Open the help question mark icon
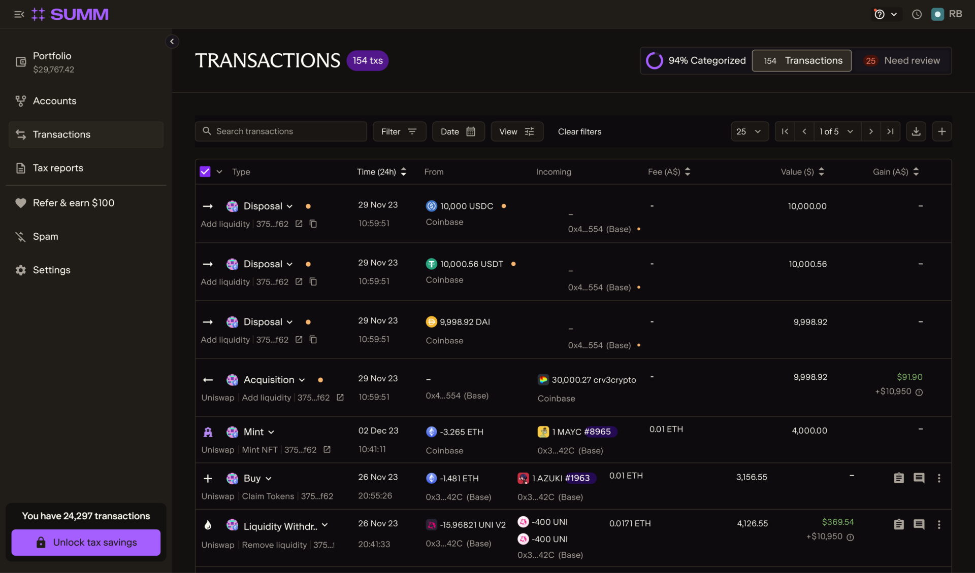 click(880, 14)
